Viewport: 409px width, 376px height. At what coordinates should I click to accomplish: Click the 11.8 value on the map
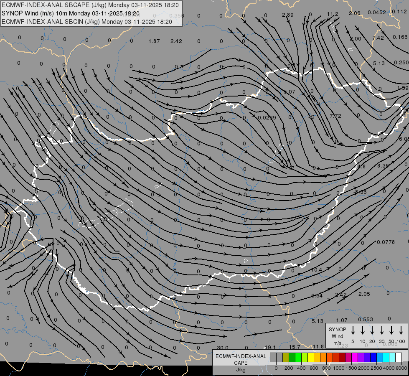pos(318,346)
